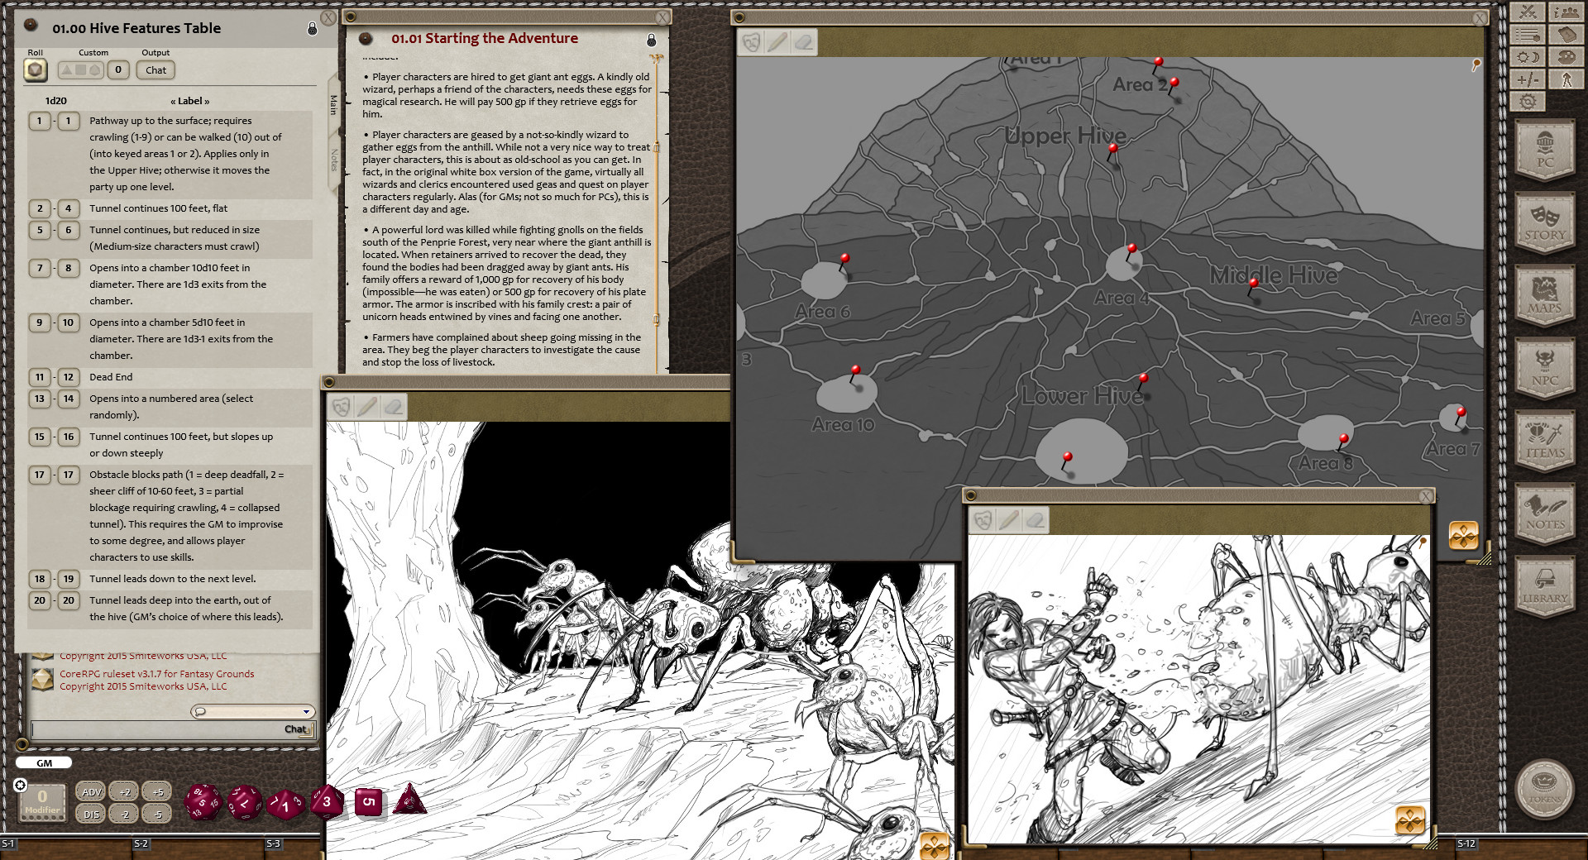
Task: Select the S-2 hotkey tab at the bottom
Action: tap(141, 845)
